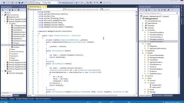
Task: Click Collapse All icon in Solution Explorer
Action: pos(162,10)
